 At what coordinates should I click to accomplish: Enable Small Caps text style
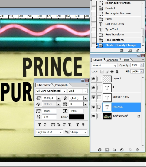point(59,125)
